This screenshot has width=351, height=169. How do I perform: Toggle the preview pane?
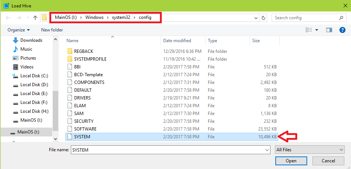329,30
